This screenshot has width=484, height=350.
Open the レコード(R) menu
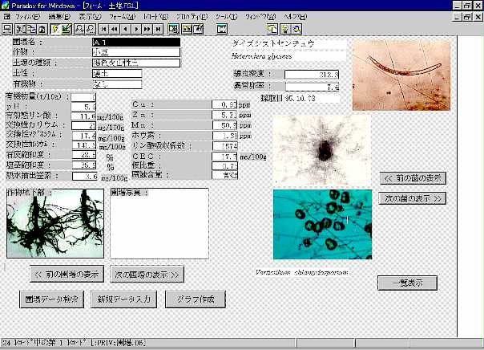pos(156,17)
